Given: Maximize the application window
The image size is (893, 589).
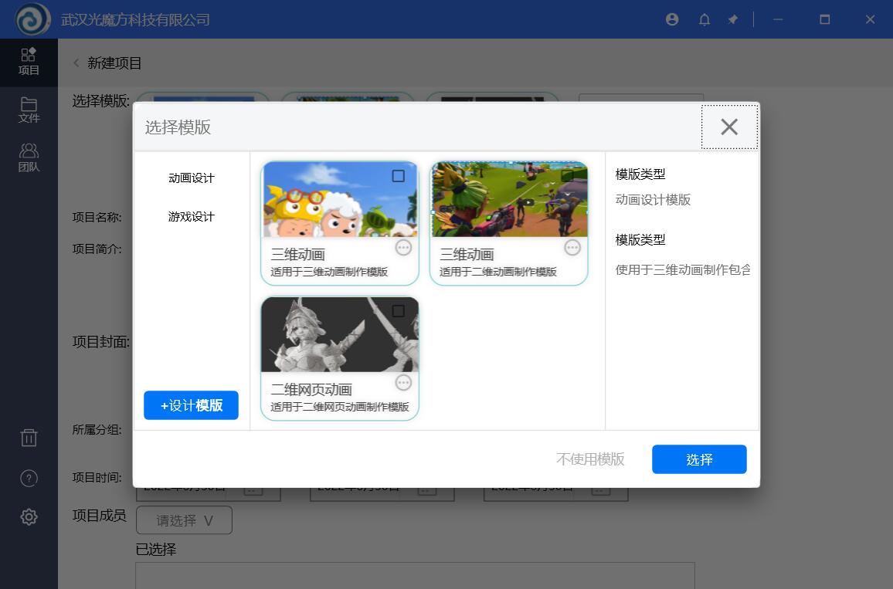Looking at the screenshot, I should pos(825,19).
